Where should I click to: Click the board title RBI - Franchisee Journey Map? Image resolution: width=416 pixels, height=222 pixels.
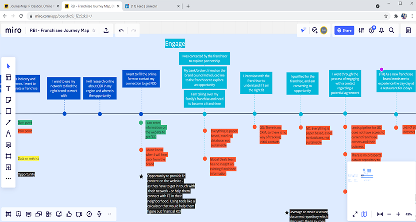point(59,30)
